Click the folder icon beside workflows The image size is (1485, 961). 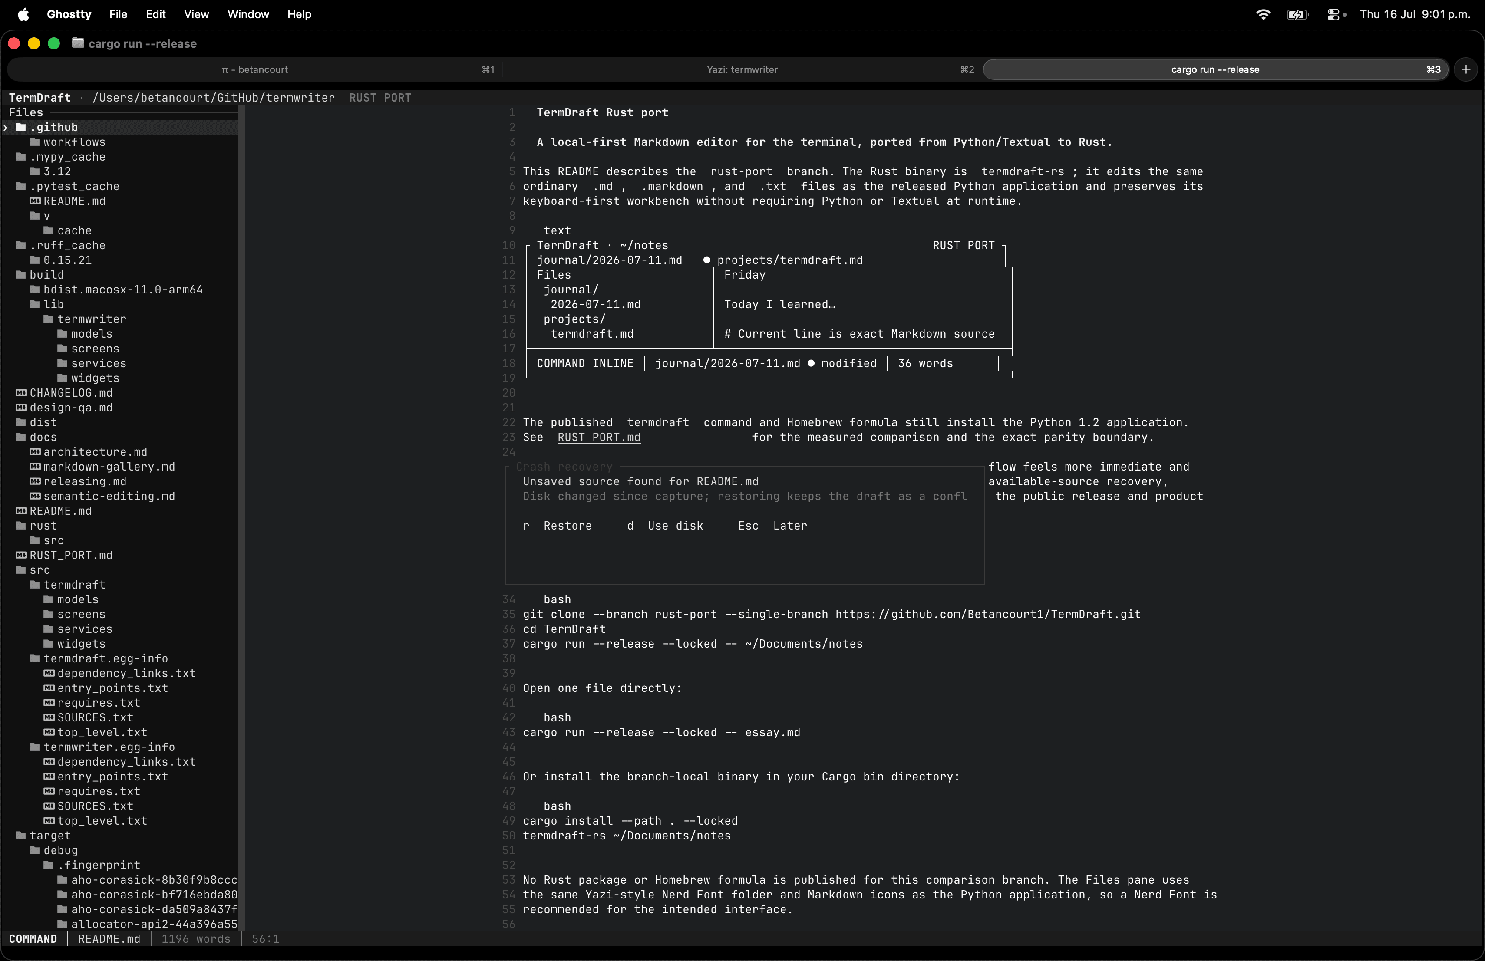(x=35, y=142)
